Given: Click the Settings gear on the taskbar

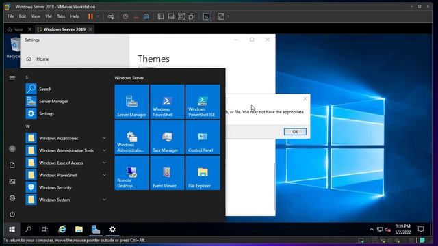Looking at the screenshot, I should (x=112, y=230).
